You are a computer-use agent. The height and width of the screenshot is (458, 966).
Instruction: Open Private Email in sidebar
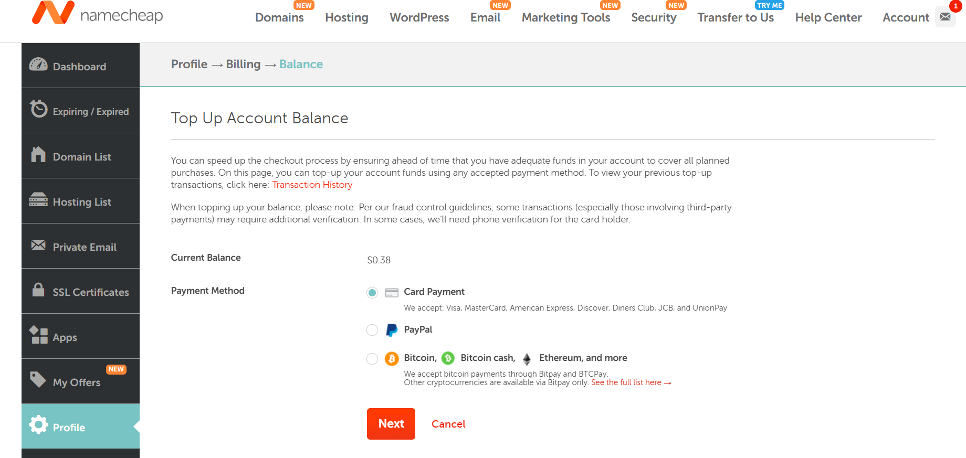point(80,246)
